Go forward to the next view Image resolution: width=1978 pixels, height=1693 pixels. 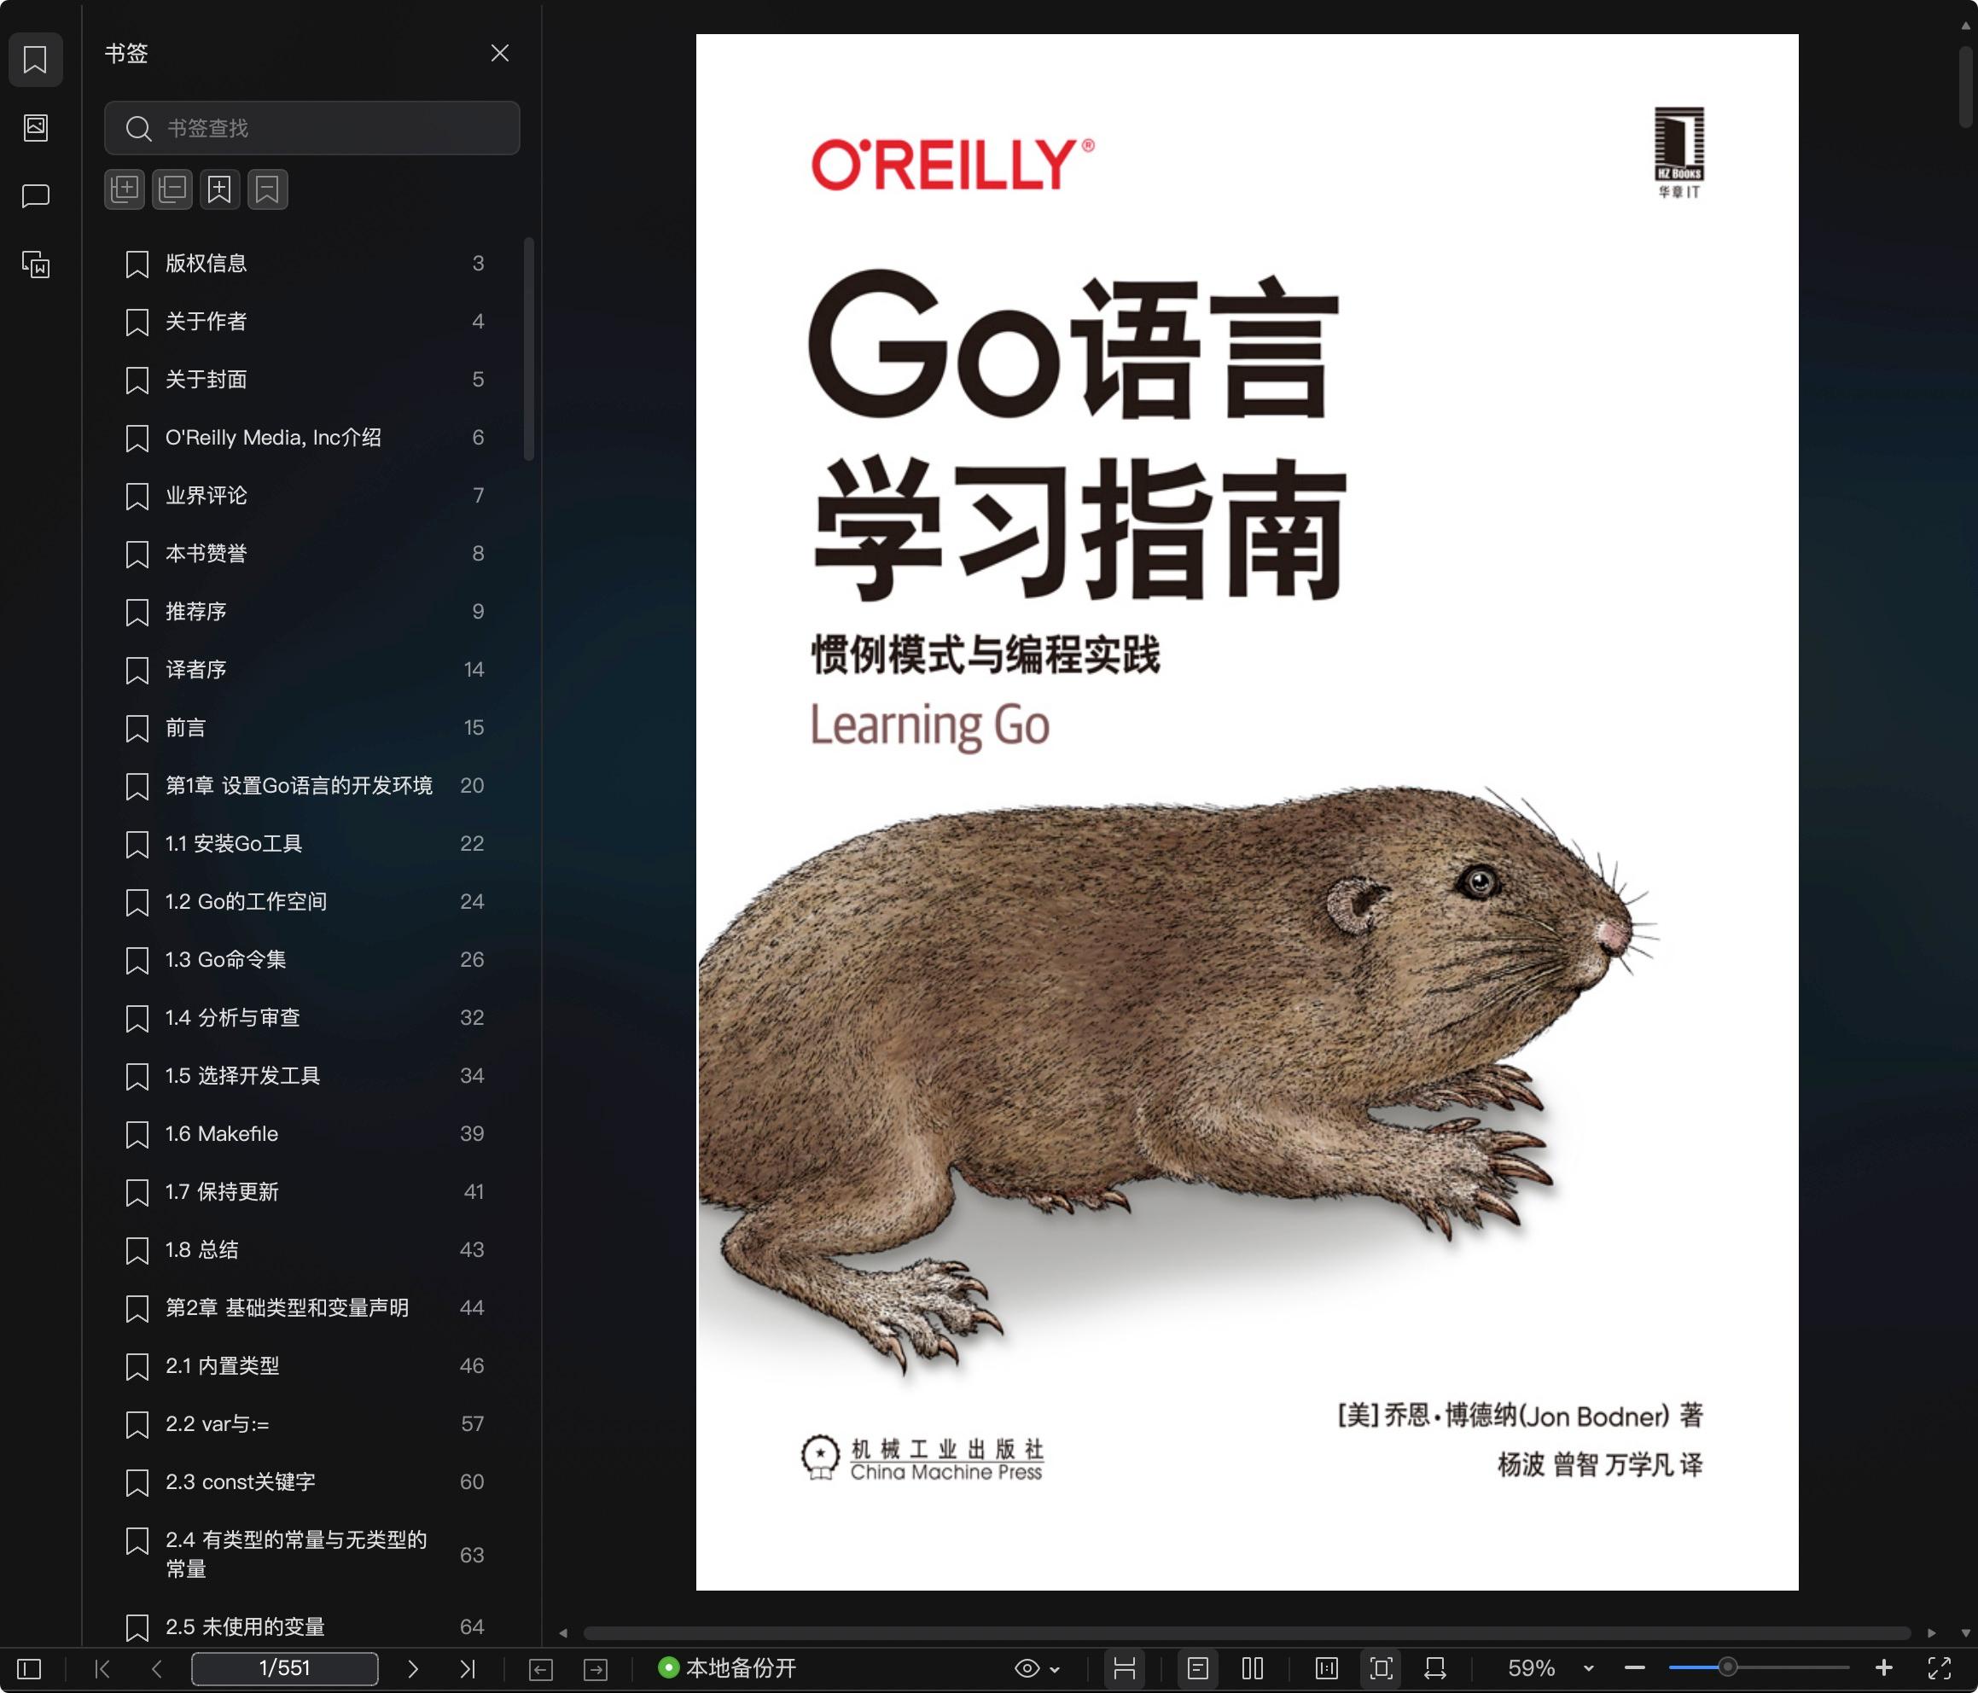(596, 1668)
